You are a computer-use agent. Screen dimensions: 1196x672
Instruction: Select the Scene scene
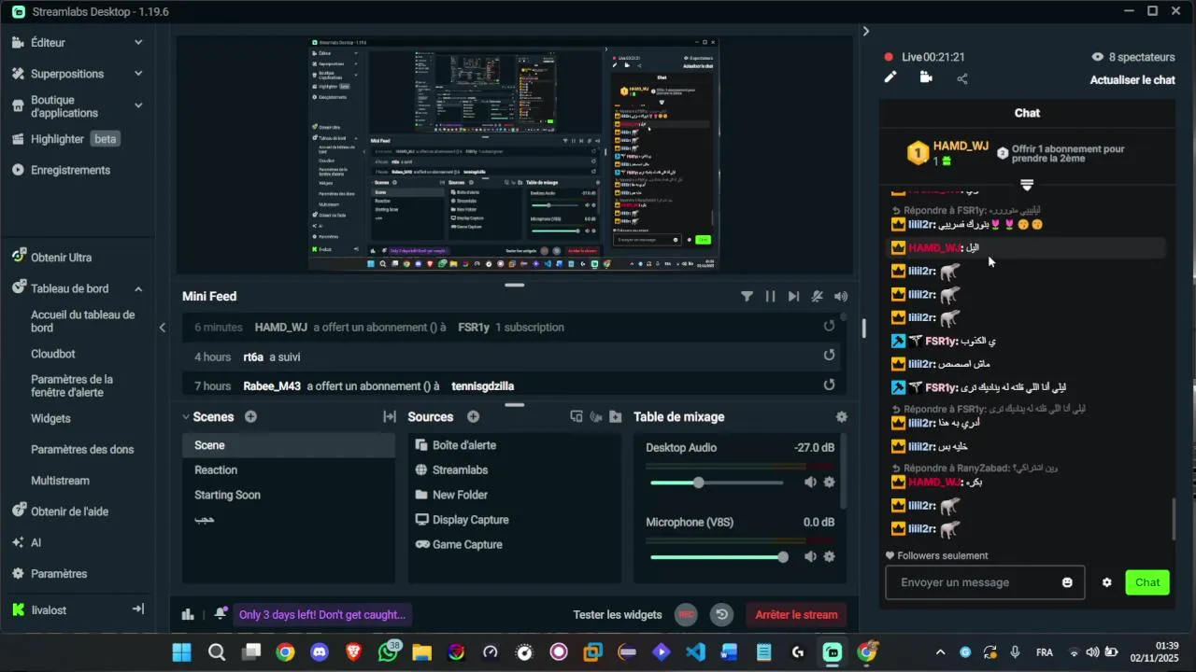coord(289,445)
